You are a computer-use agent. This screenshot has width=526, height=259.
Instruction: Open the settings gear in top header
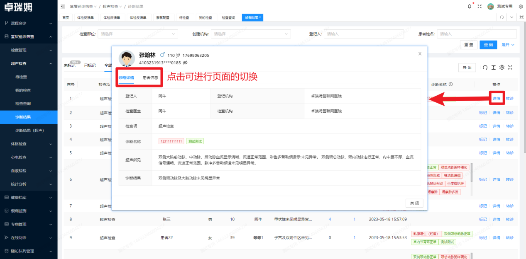click(521, 6)
